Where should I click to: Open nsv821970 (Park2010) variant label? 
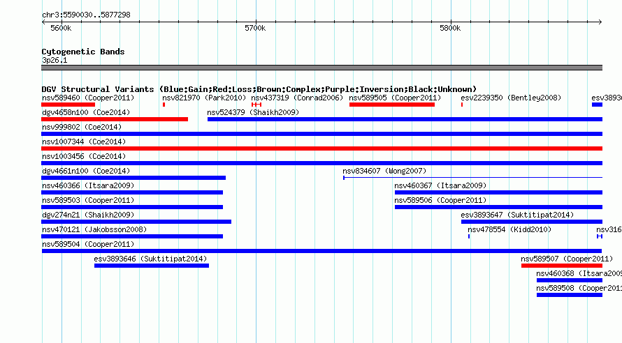(x=204, y=98)
